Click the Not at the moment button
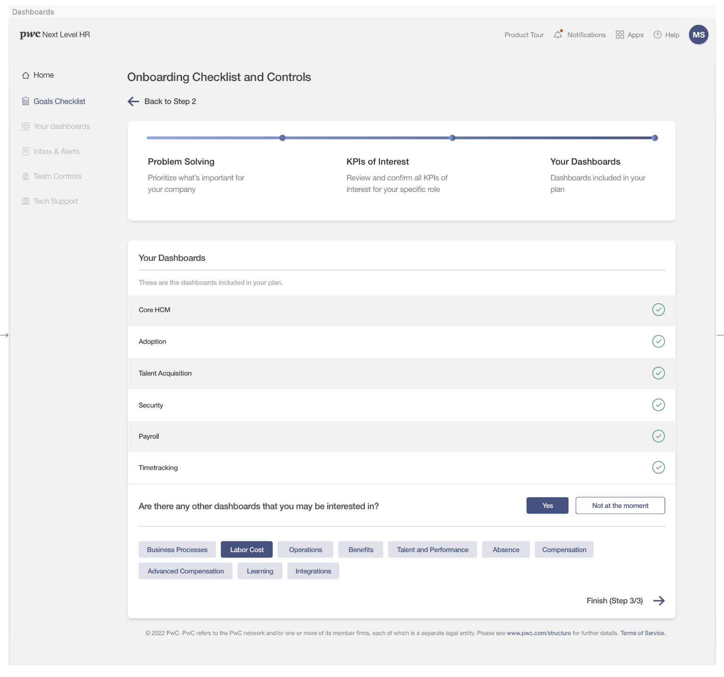This screenshot has height=677, width=724. 620,506
